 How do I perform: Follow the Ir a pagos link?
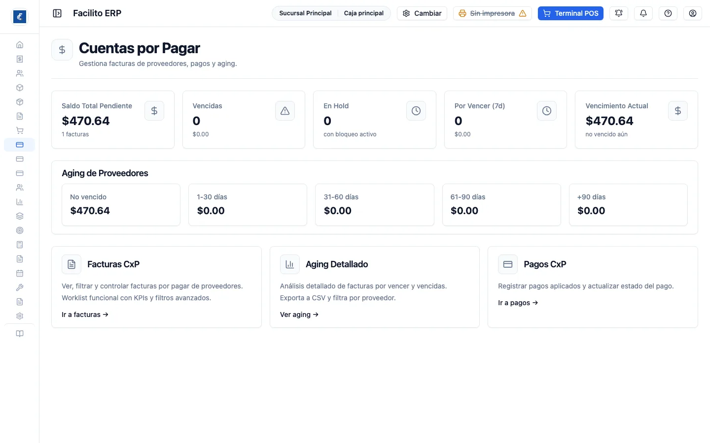point(518,303)
